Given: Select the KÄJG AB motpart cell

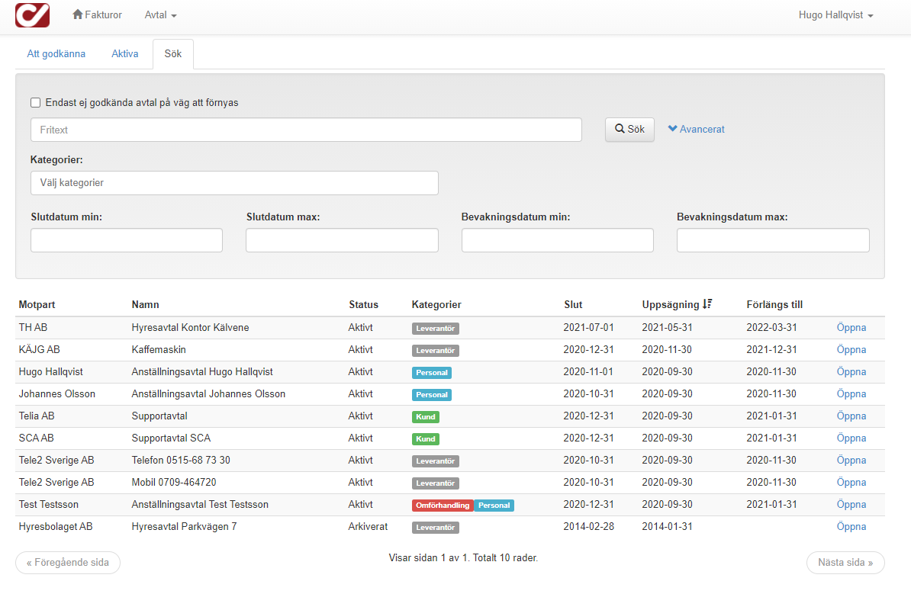Looking at the screenshot, I should pos(40,349).
